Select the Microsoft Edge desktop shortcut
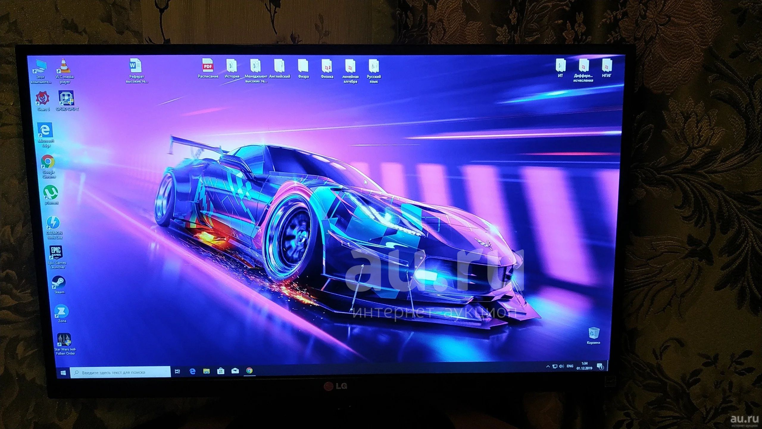This screenshot has width=762, height=429. (x=46, y=135)
